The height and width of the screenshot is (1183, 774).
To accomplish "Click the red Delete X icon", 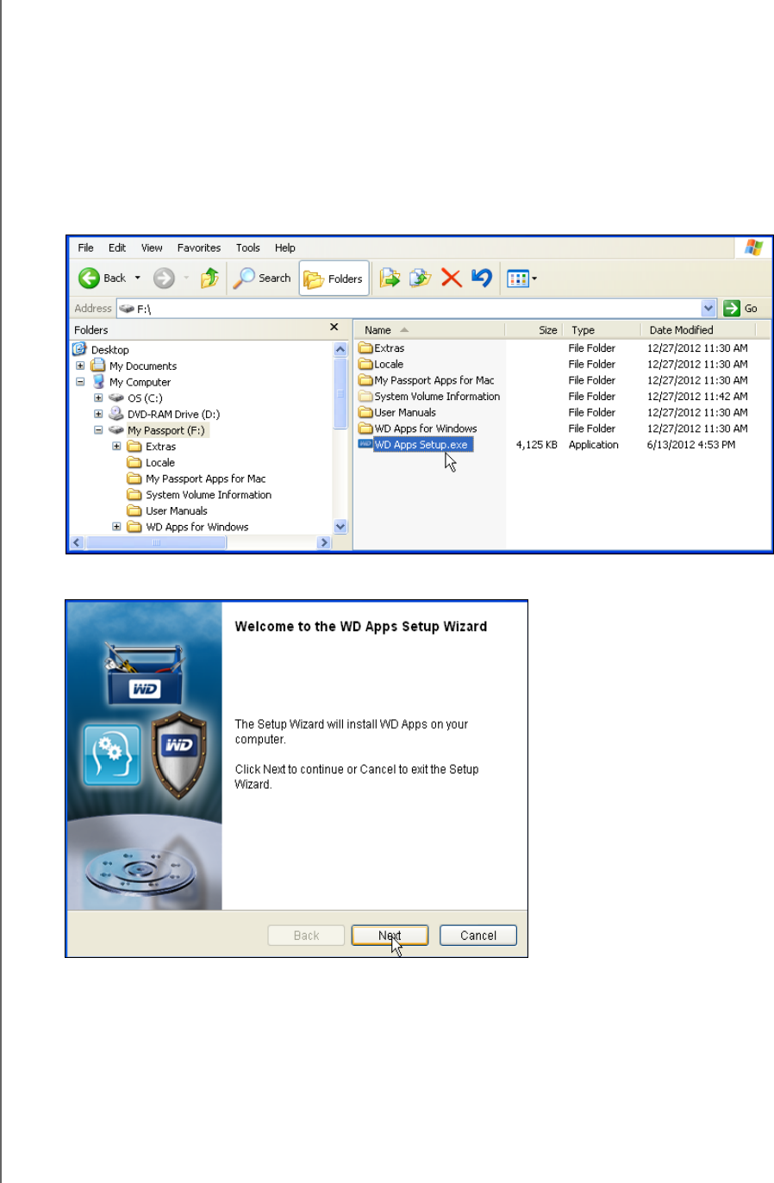I will coord(451,278).
